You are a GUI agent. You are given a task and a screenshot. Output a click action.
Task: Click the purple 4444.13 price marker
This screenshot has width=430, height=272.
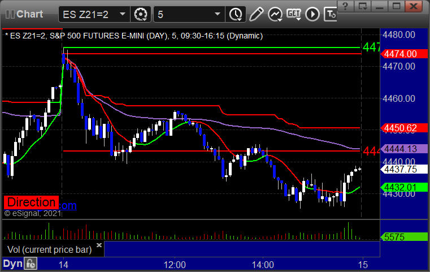tap(404, 149)
